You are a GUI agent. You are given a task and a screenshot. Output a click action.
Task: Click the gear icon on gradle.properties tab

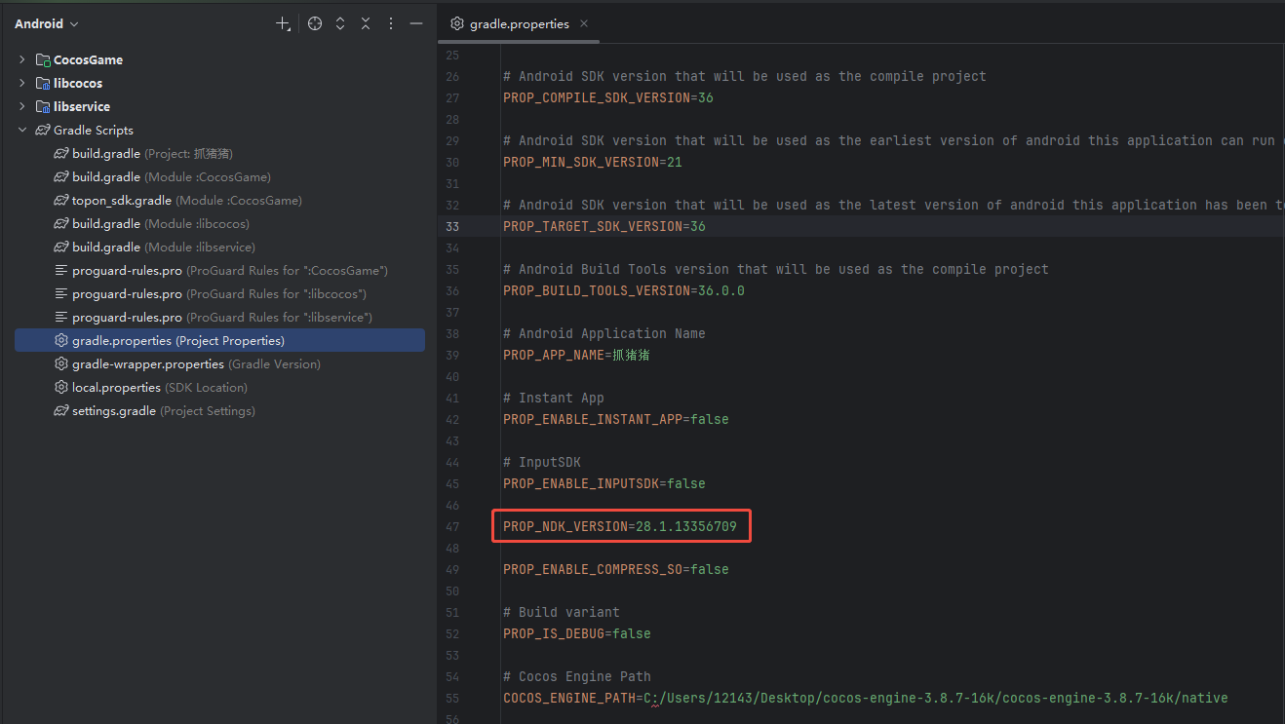pos(457,23)
